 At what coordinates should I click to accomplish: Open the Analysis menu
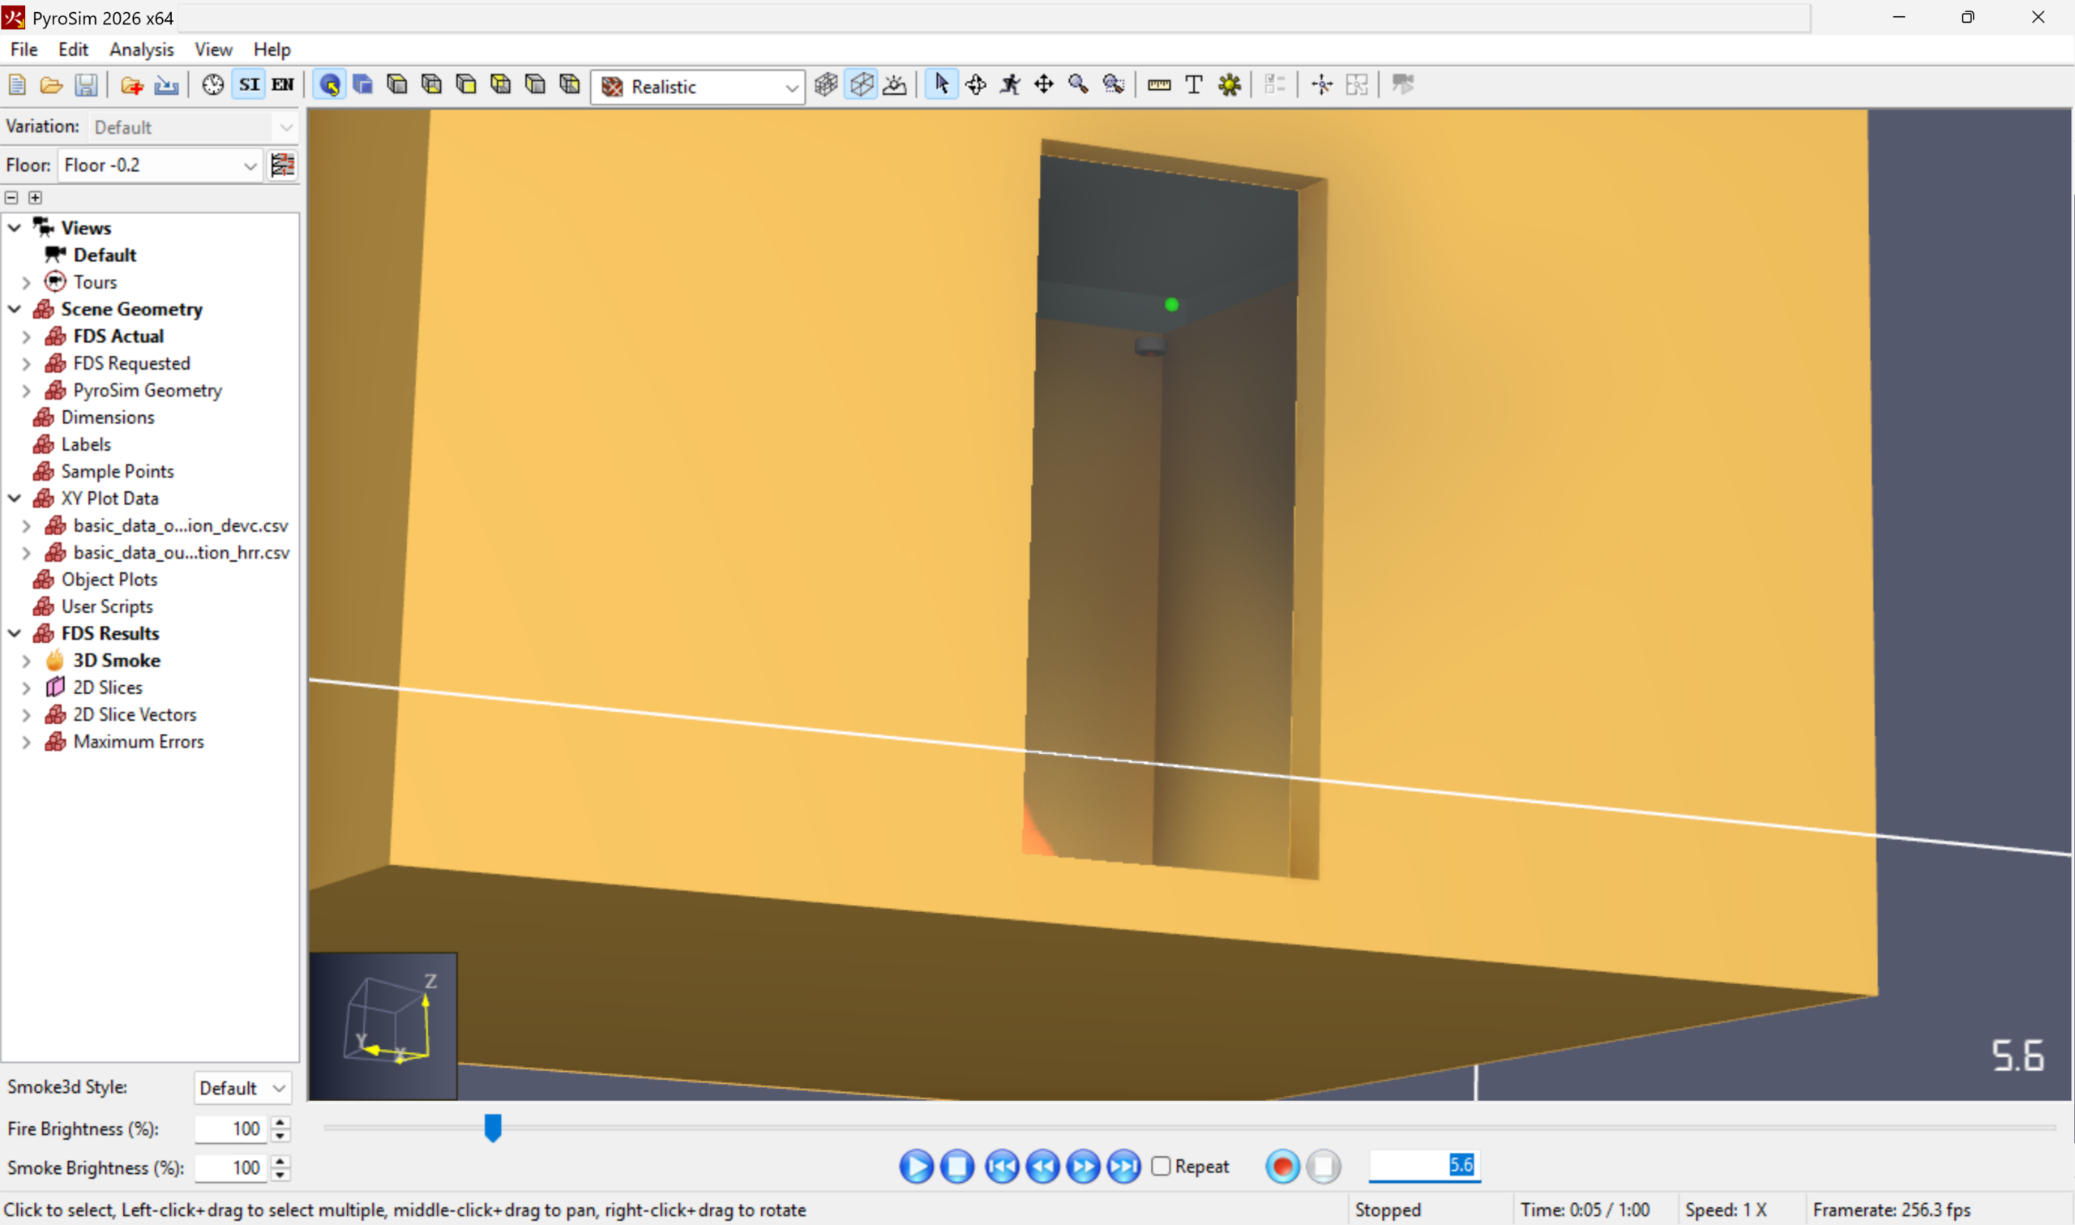coord(141,49)
